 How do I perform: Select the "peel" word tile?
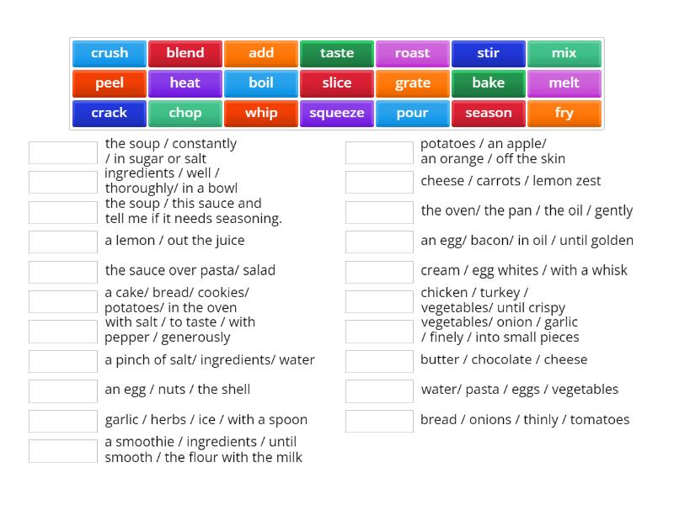click(109, 83)
